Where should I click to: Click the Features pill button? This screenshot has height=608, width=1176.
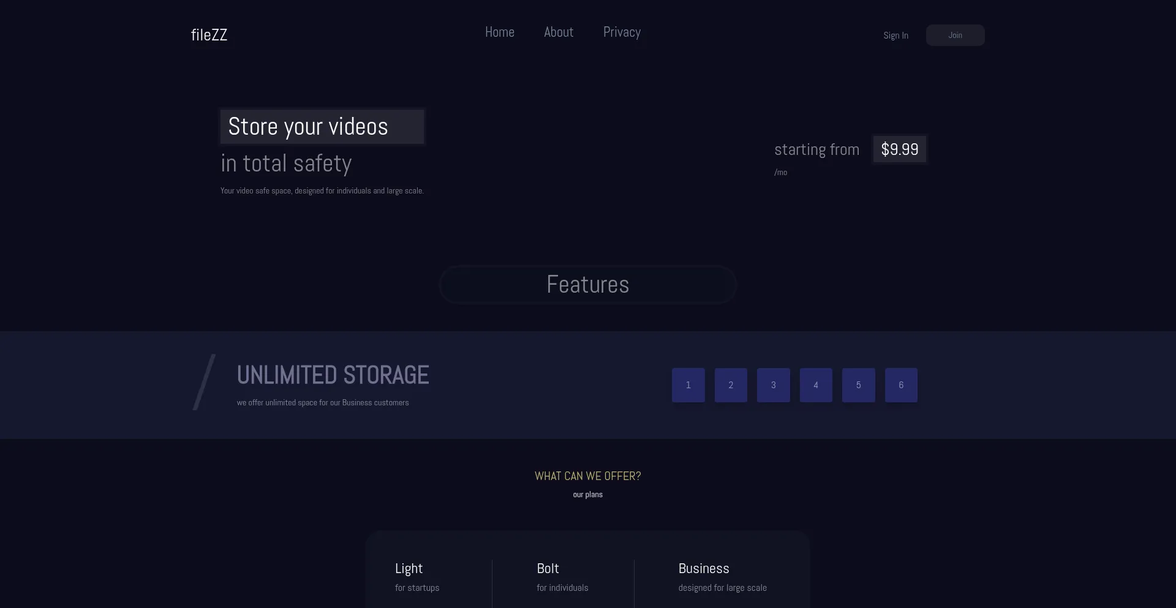pos(587,285)
